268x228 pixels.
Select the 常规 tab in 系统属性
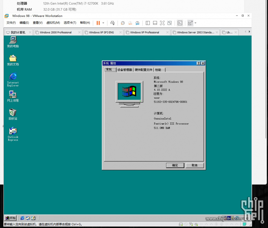coord(110,69)
